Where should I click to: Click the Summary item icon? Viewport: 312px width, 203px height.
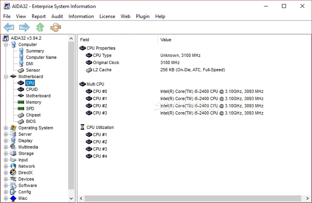click(x=21, y=51)
